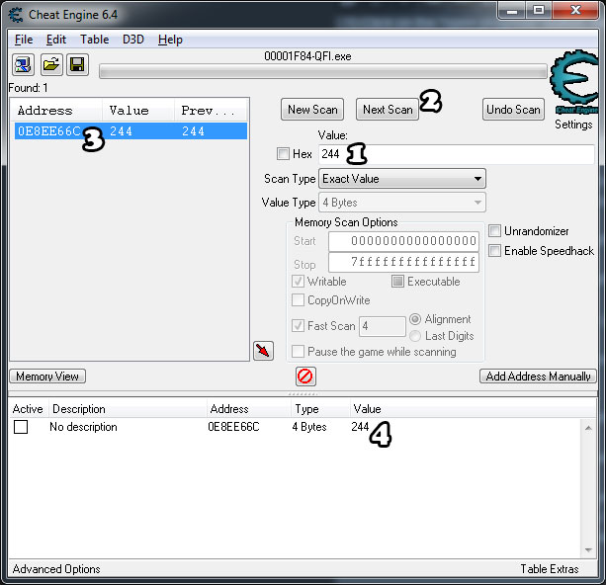Toggle the Hex checkbox
This screenshot has height=585, width=606.
[283, 154]
